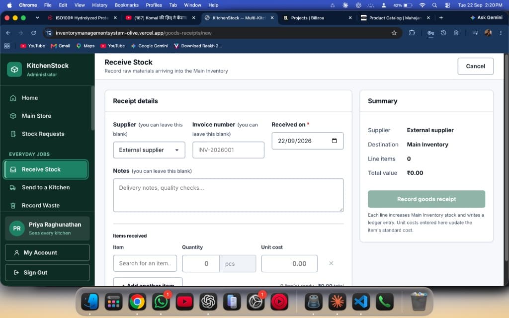Click the Quantity input field
This screenshot has height=318, width=509.
tap(201, 263)
